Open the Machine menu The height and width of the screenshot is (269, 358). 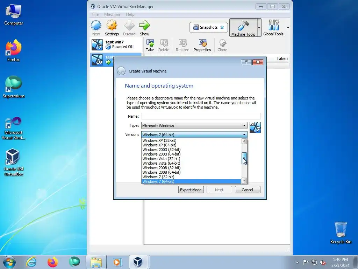(x=112, y=14)
